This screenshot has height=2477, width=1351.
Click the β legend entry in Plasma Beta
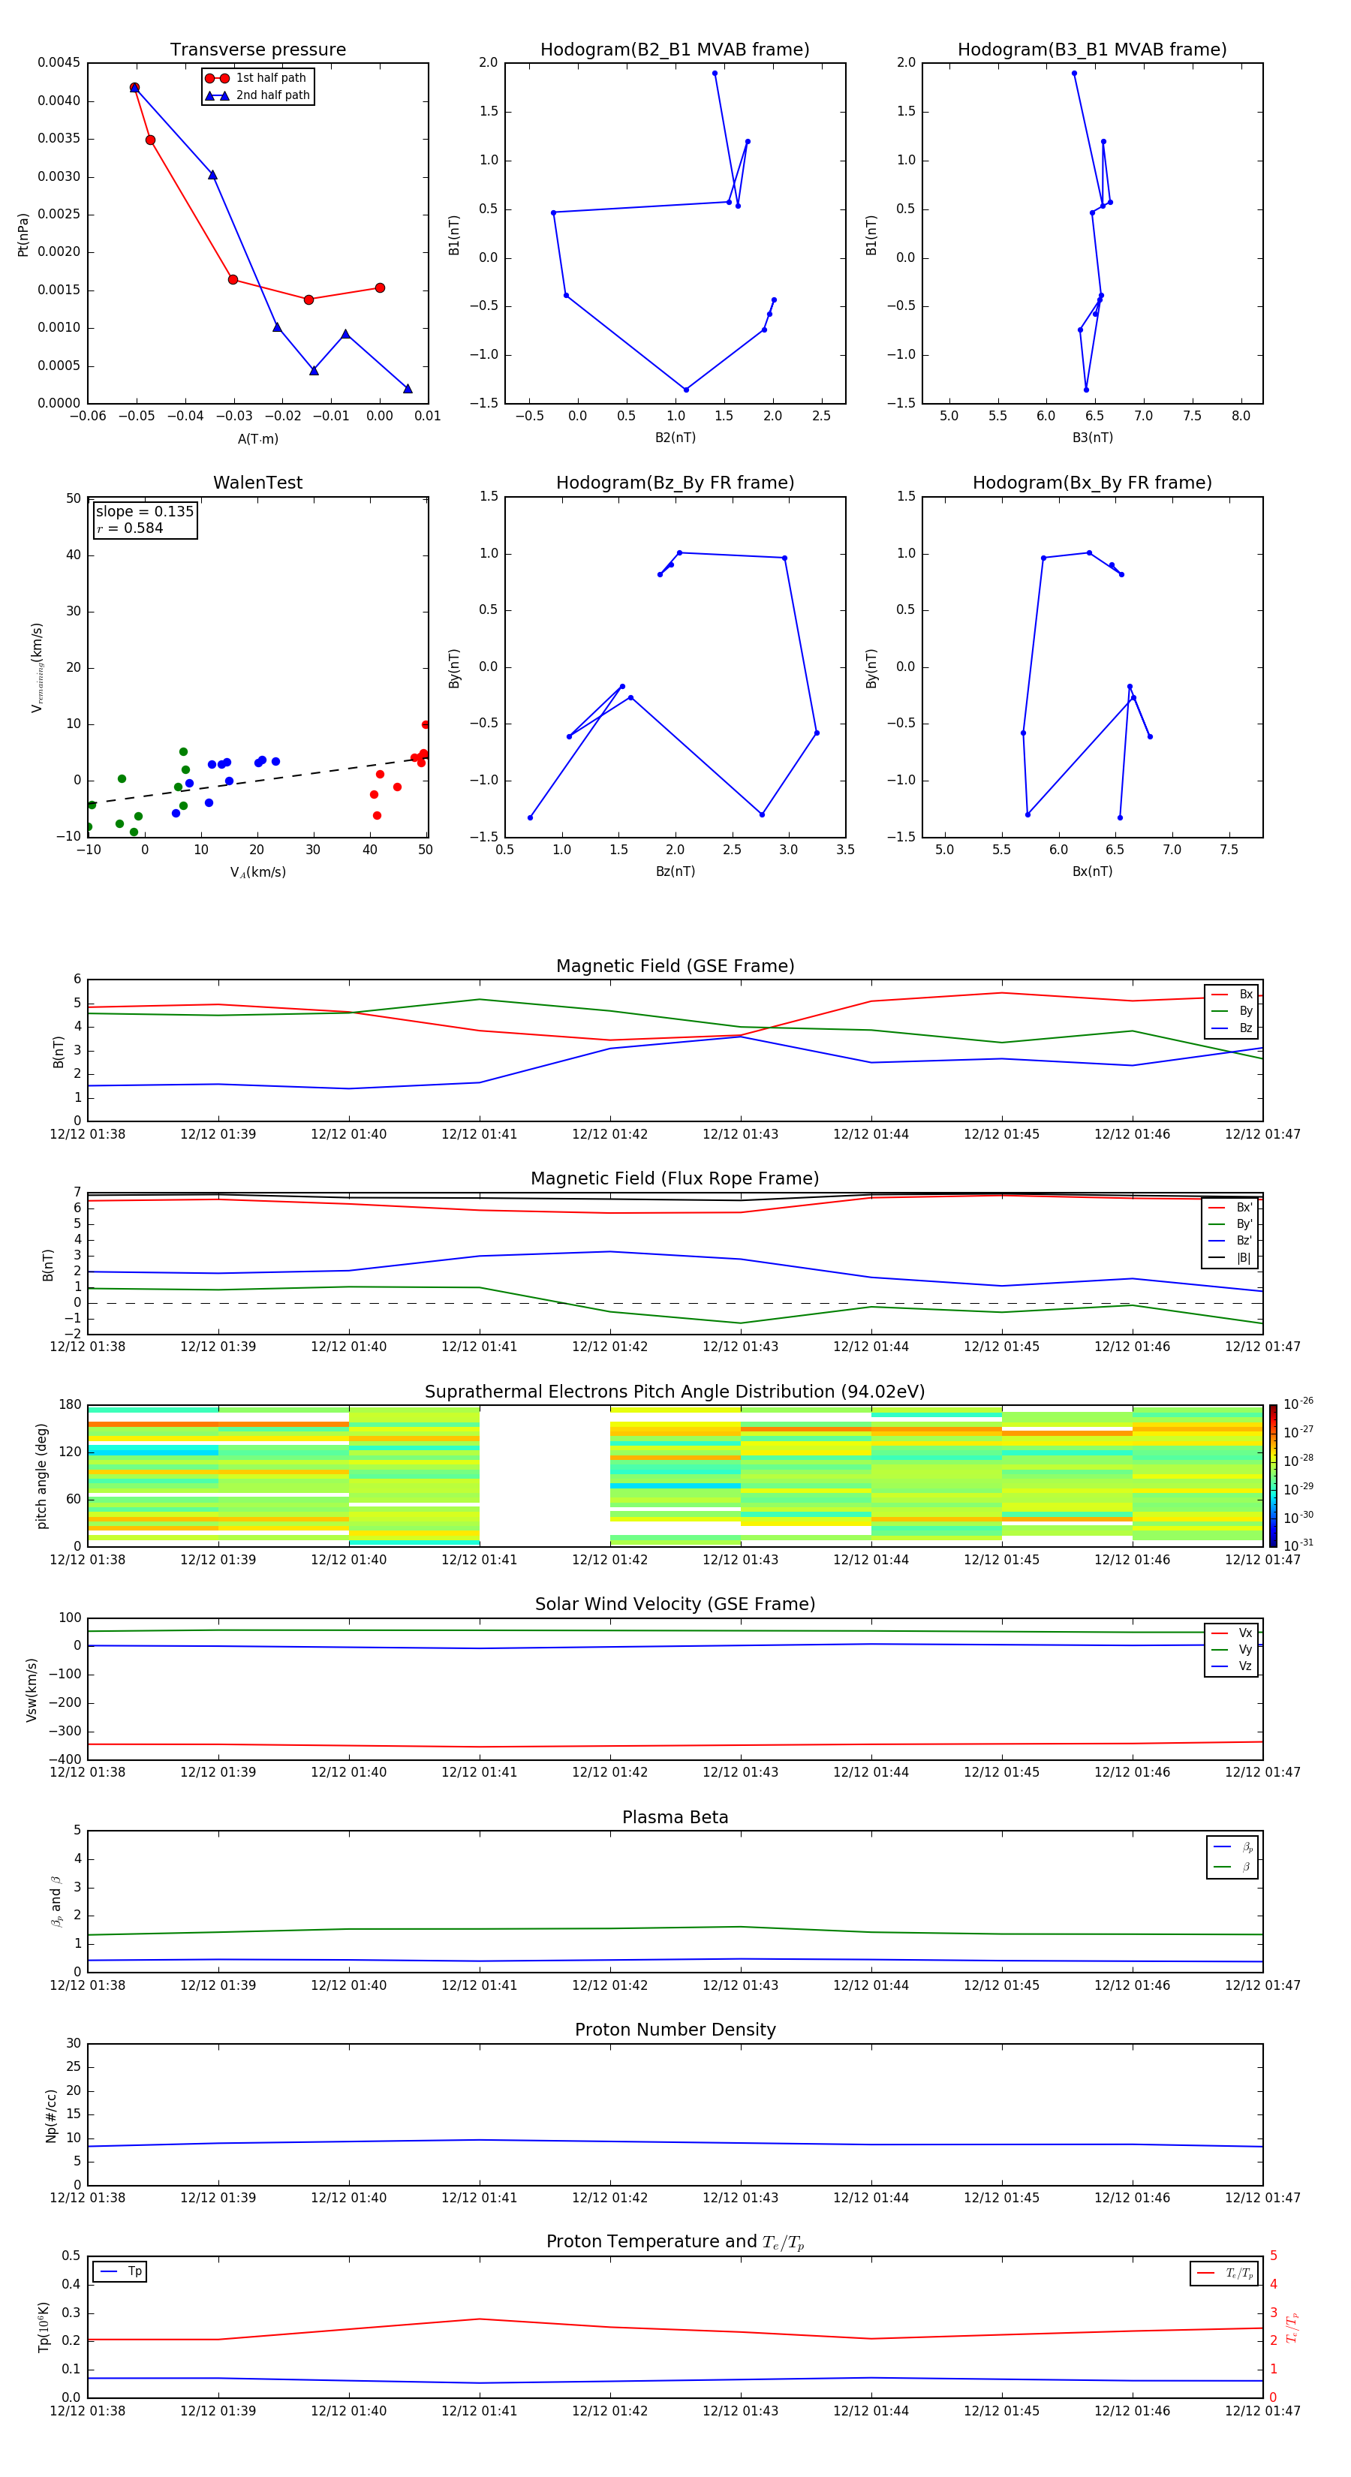[1232, 1867]
